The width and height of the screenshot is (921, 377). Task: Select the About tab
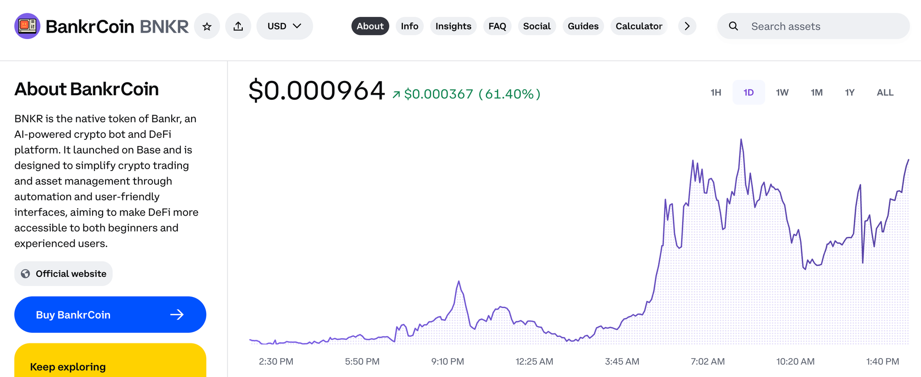[370, 26]
